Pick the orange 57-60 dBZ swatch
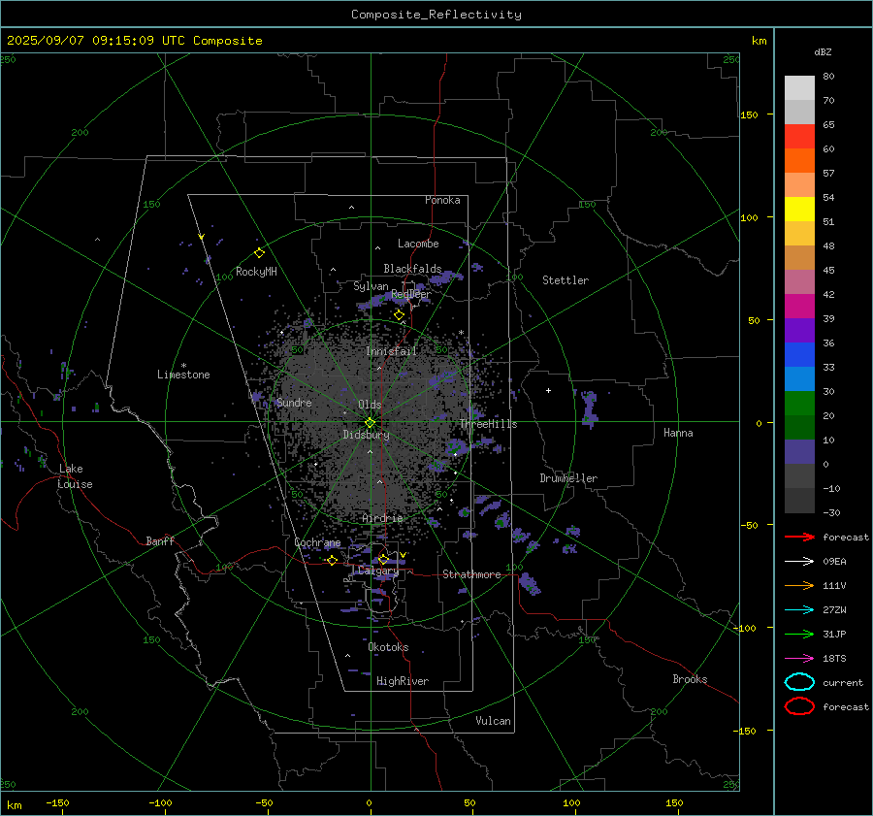873x816 pixels. pos(799,161)
